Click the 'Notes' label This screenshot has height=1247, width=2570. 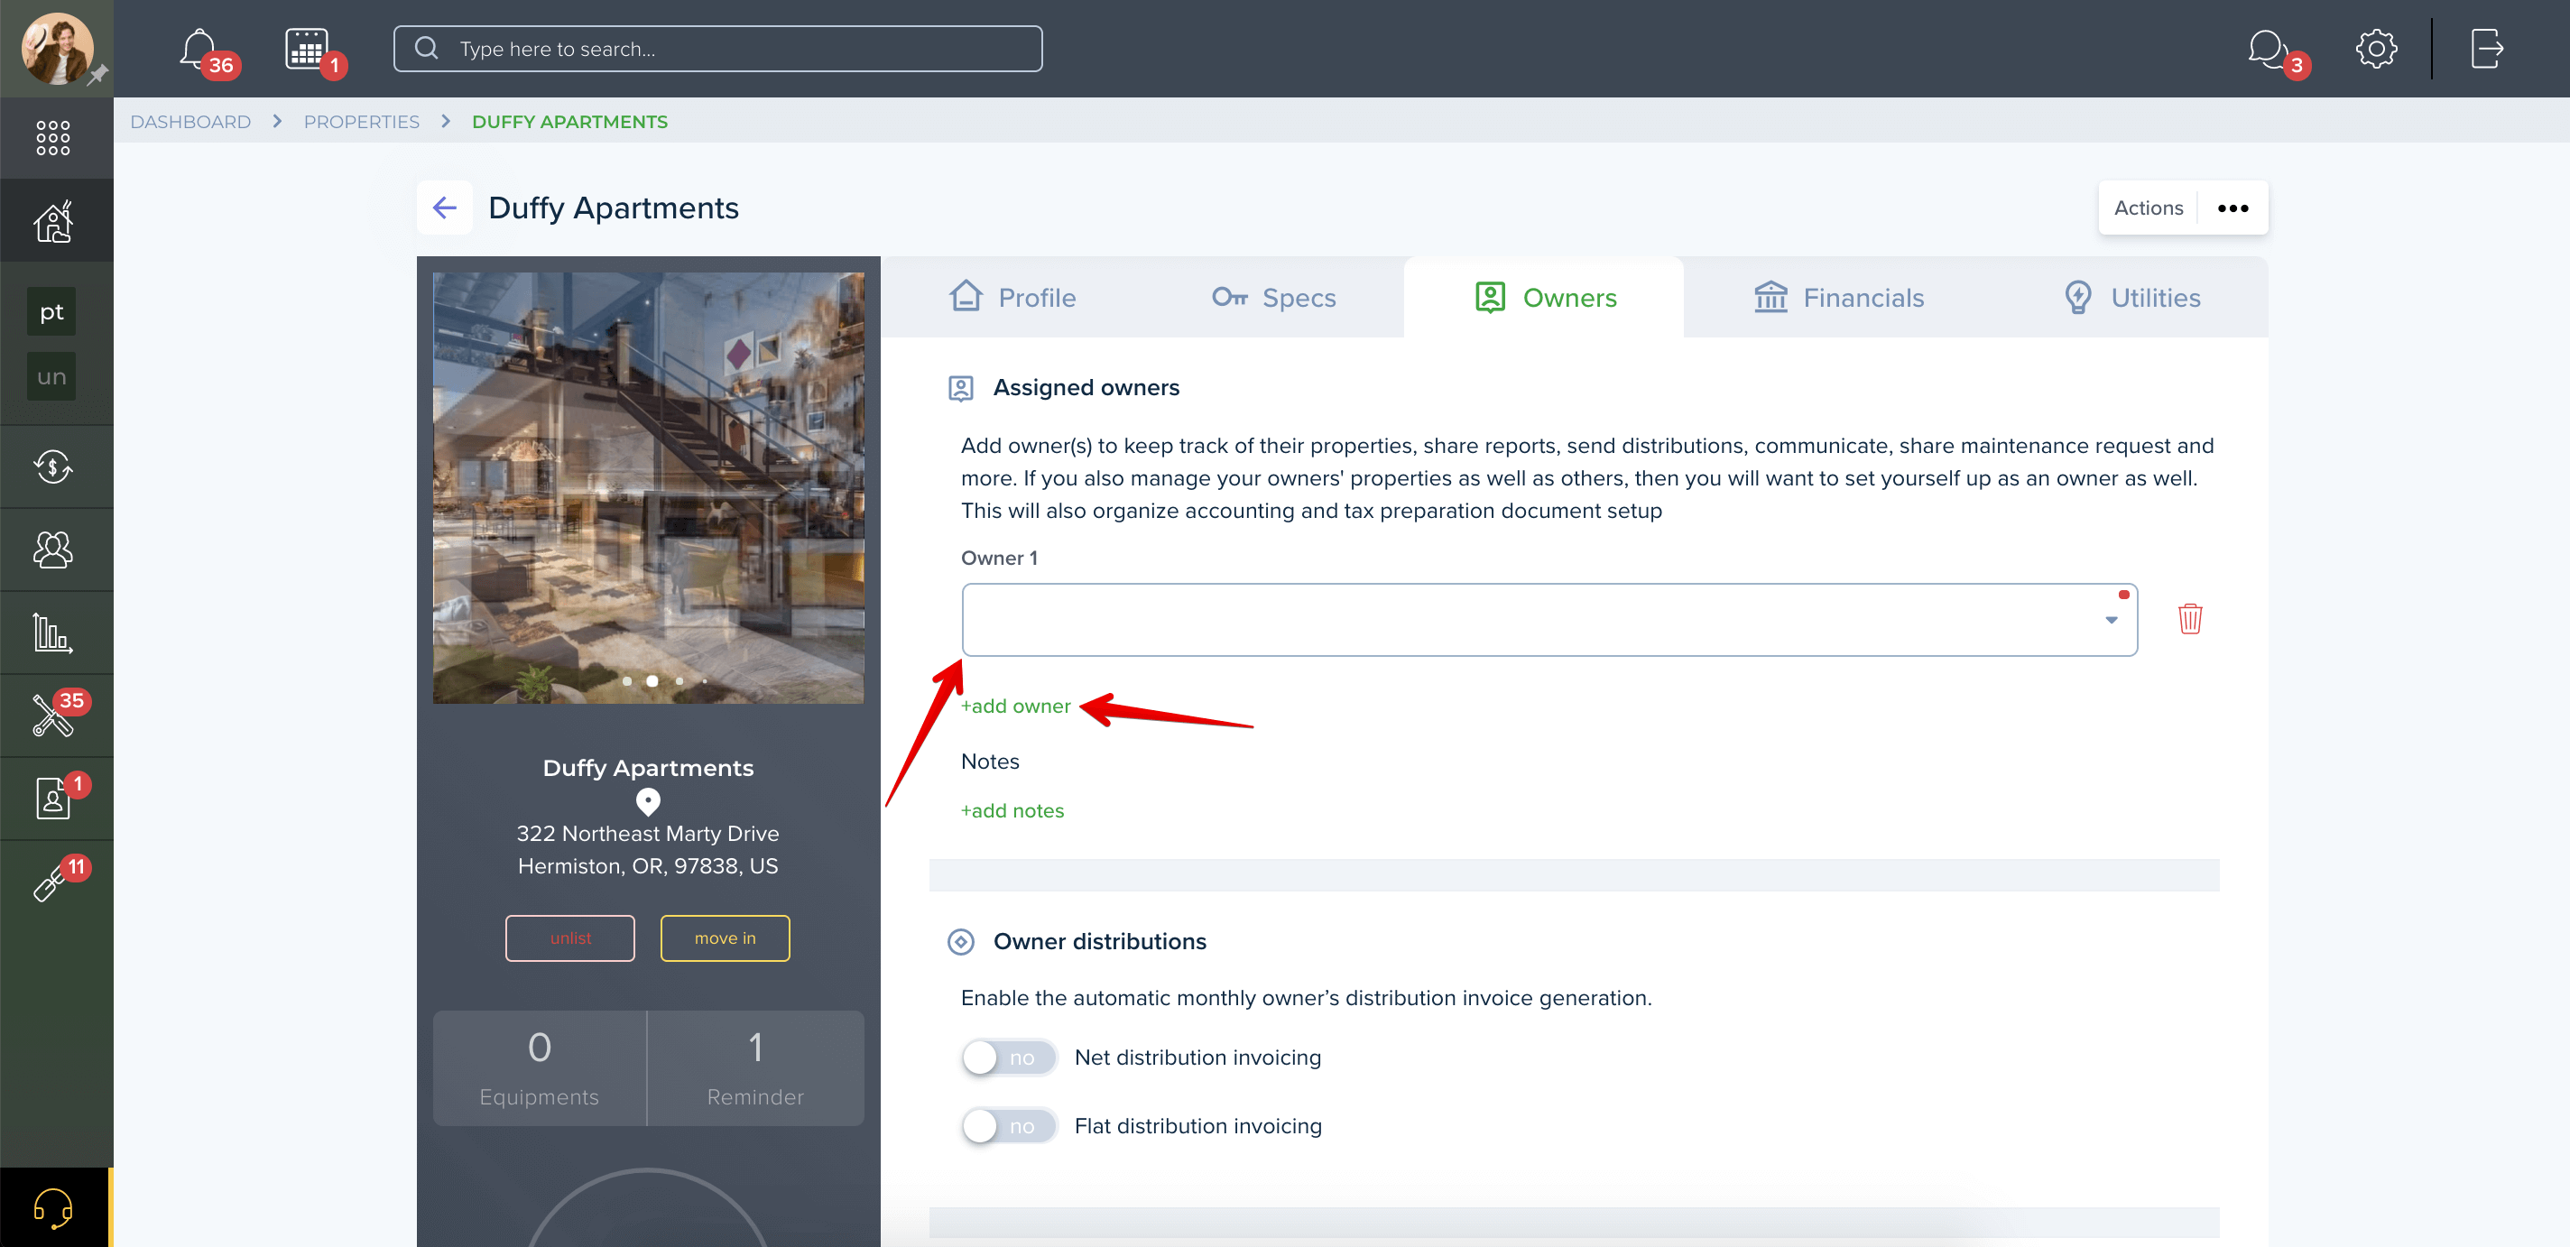[990, 762]
